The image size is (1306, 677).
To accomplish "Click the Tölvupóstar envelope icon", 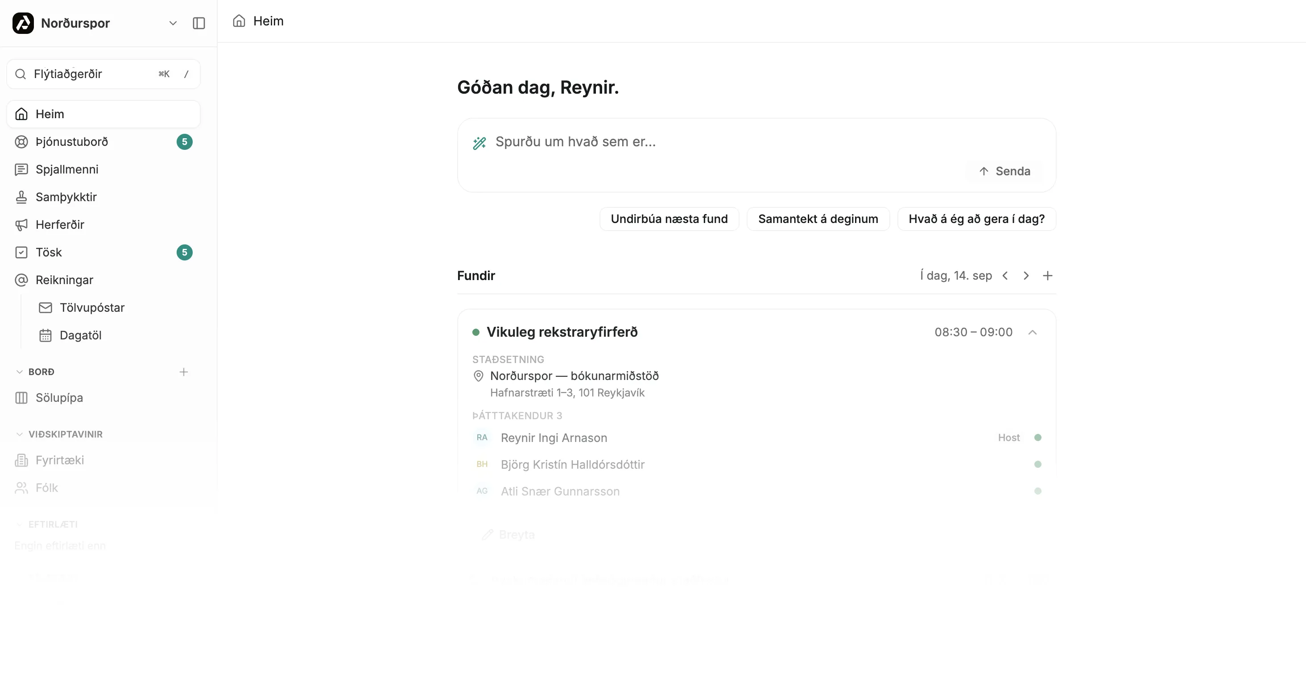I will [x=45, y=308].
